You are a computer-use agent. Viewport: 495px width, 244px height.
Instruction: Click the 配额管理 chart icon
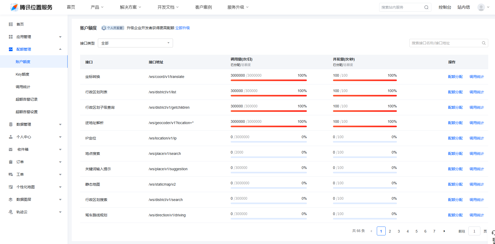11,49
